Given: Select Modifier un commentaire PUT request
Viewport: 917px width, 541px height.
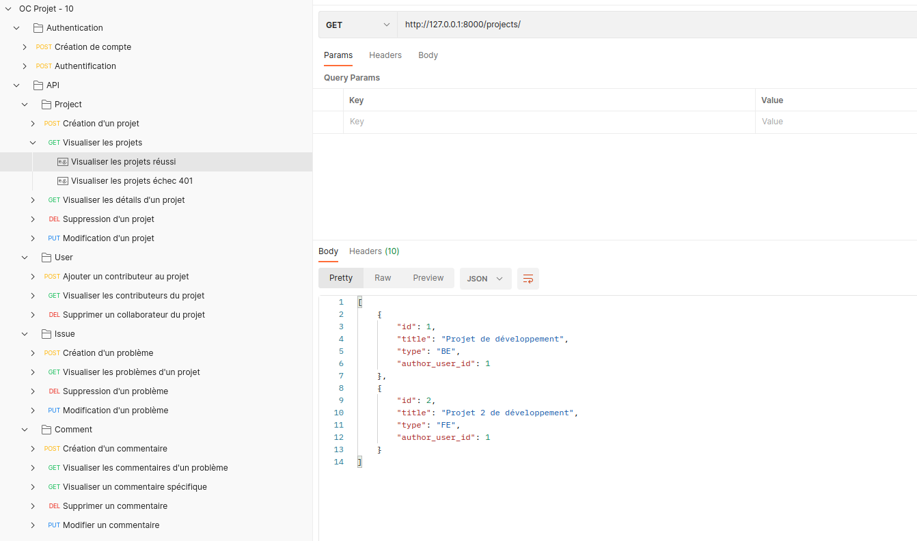Looking at the screenshot, I should pos(111,525).
